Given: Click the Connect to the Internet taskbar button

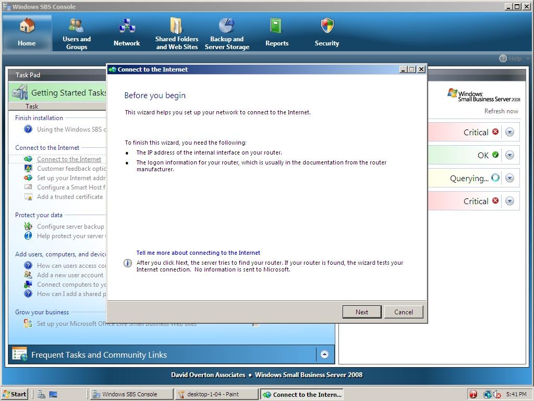Looking at the screenshot, I should coord(302,395).
